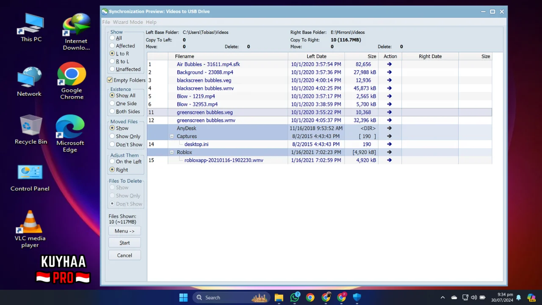Click the Start synchronization button
Screen dimensions: 542x305
coord(124,243)
